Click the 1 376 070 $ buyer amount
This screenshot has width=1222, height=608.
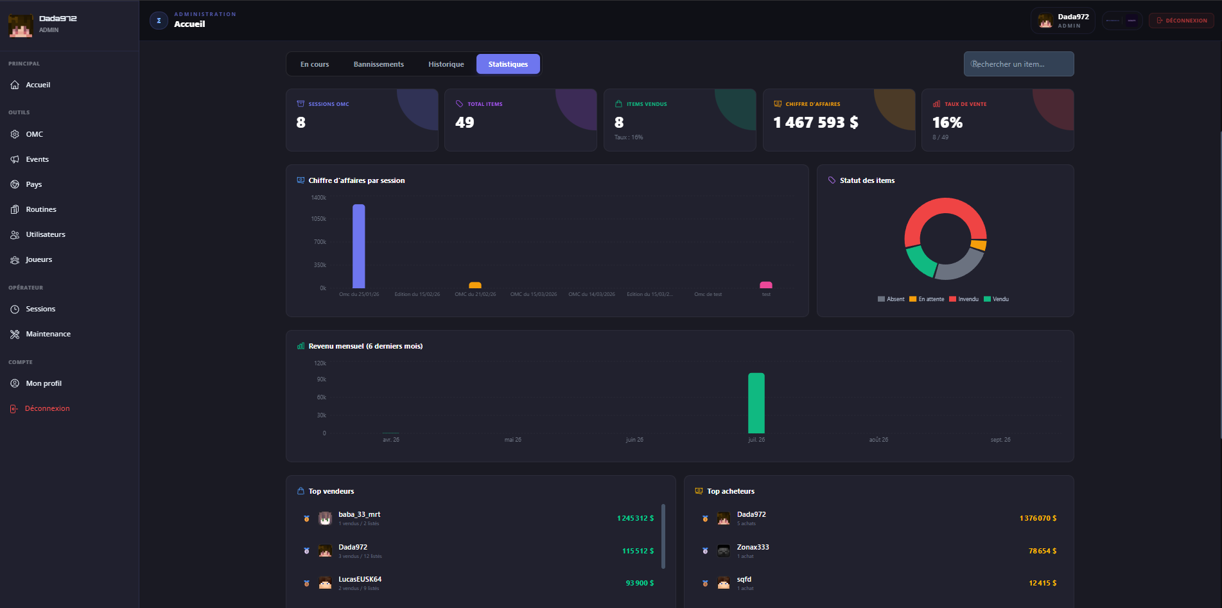click(x=1038, y=518)
